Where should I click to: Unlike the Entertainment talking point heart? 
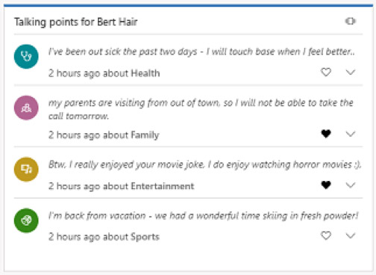(326, 185)
